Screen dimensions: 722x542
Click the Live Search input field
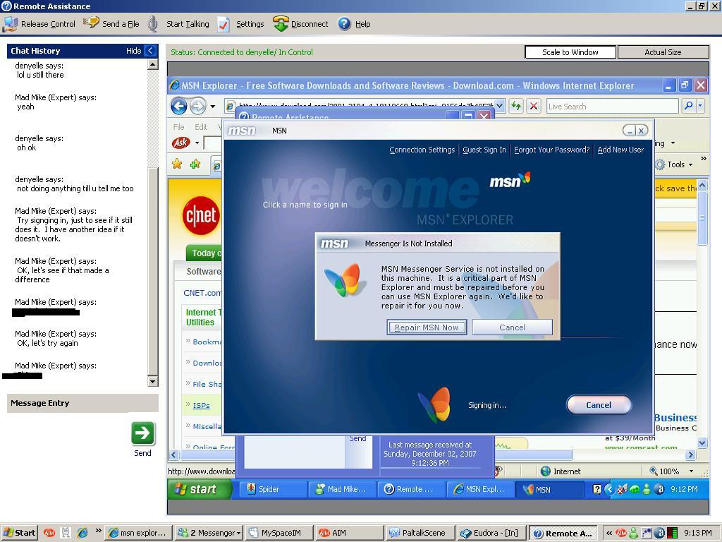(x=611, y=107)
